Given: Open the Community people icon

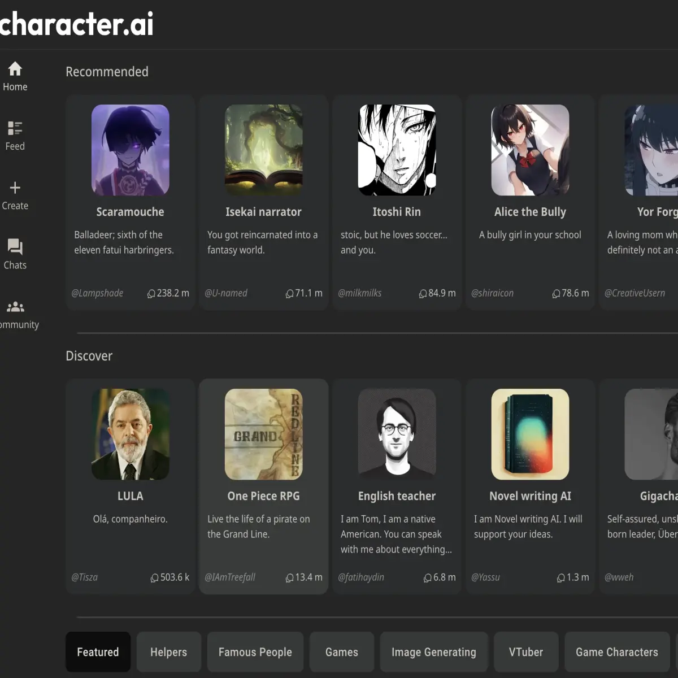Looking at the screenshot, I should coord(15,307).
